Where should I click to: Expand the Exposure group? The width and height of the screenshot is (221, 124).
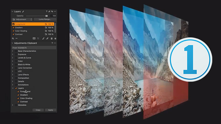(13, 54)
